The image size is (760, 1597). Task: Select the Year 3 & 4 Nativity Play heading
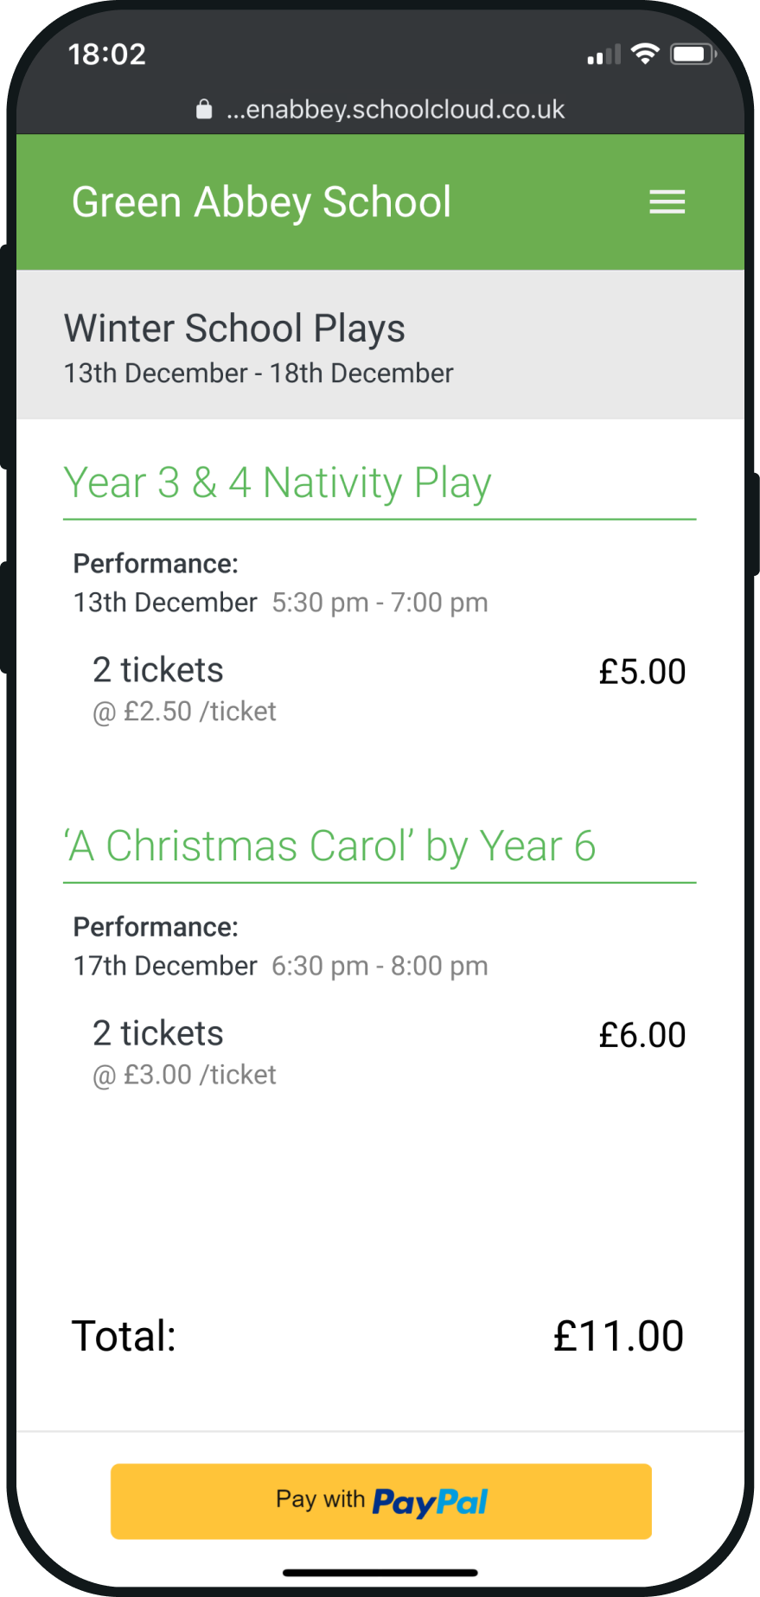point(278,483)
